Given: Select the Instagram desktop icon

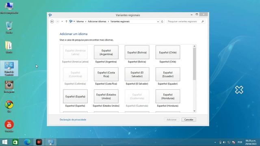Looking at the screenshot, I should click(x=9, y=87).
